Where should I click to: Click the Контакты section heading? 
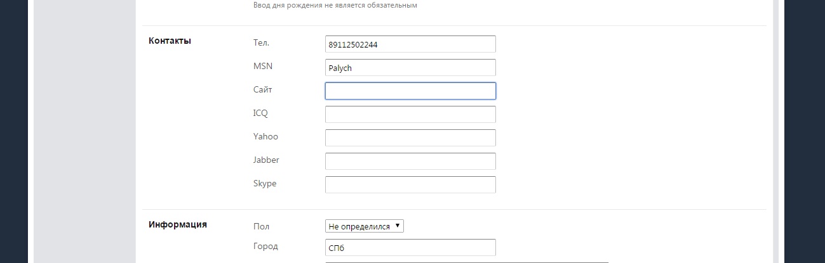(x=170, y=41)
